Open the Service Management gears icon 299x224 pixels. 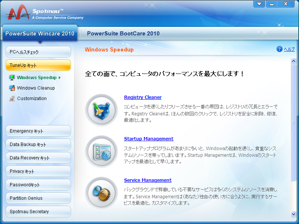pos(101,193)
